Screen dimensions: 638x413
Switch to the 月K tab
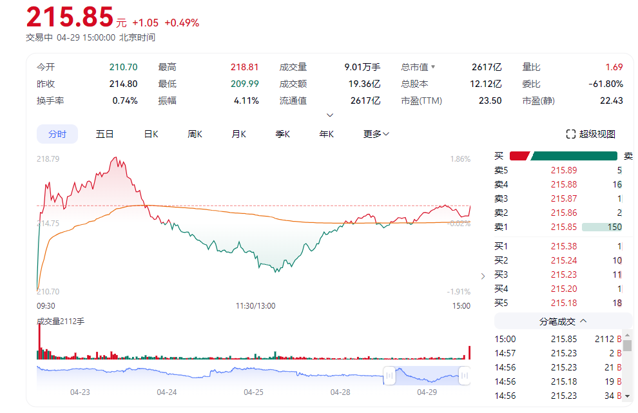pyautogui.click(x=238, y=134)
